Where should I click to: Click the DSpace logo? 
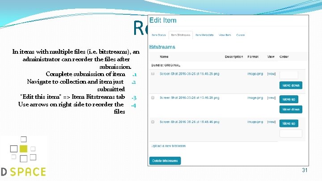pos(23,156)
